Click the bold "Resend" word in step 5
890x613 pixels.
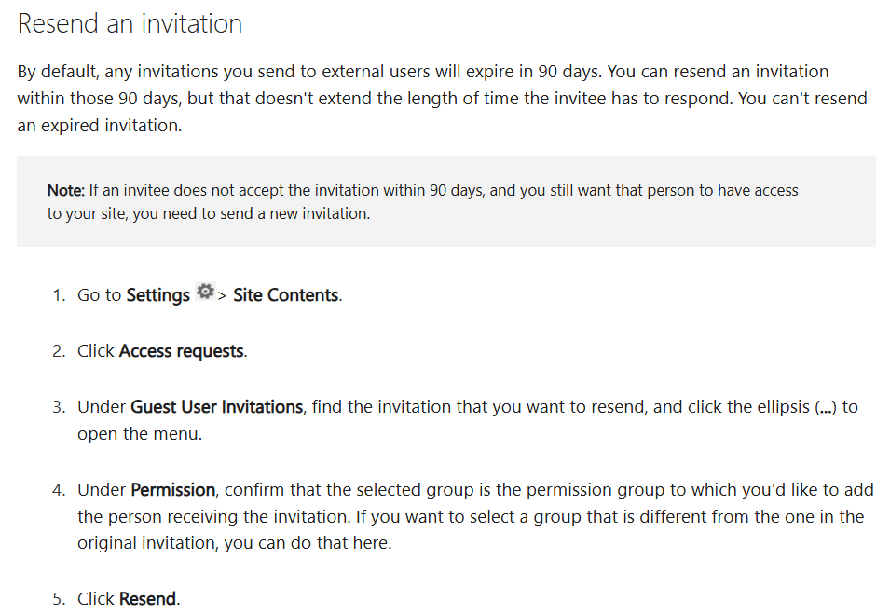pos(147,599)
